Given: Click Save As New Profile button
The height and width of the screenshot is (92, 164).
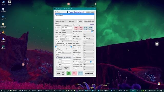Looking at the screenshot, I should pyautogui.click(x=60, y=21).
